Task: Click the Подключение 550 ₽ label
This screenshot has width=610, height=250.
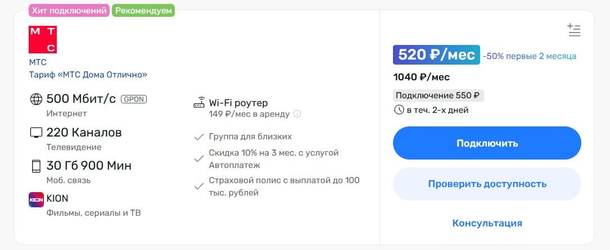Action: [438, 96]
